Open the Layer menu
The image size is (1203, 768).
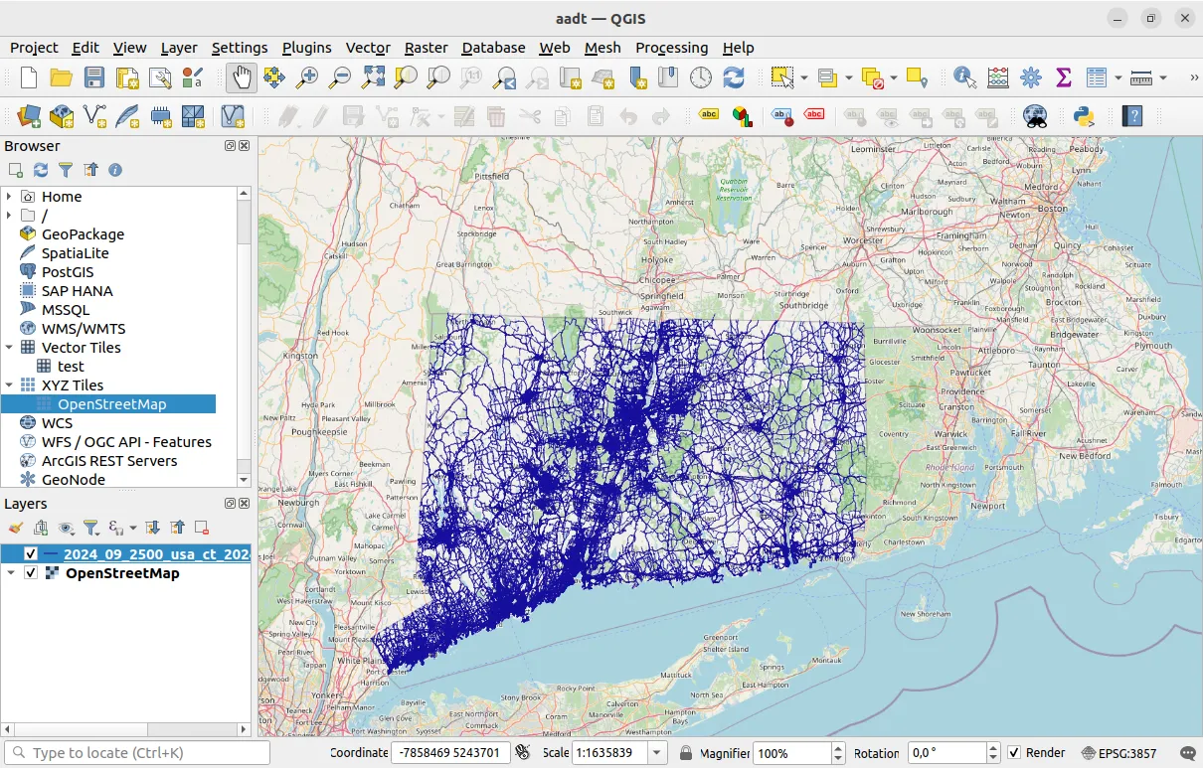coord(179,48)
